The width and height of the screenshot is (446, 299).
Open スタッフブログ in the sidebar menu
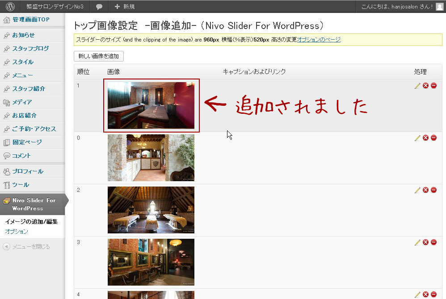pos(30,49)
